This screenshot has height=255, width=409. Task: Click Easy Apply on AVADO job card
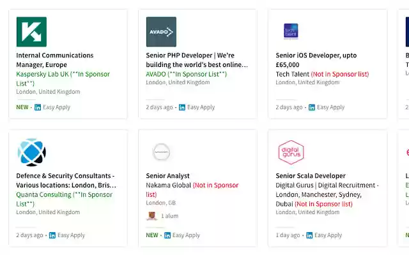(201, 107)
